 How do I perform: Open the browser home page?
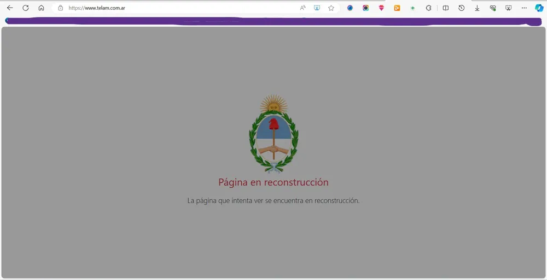click(x=41, y=8)
